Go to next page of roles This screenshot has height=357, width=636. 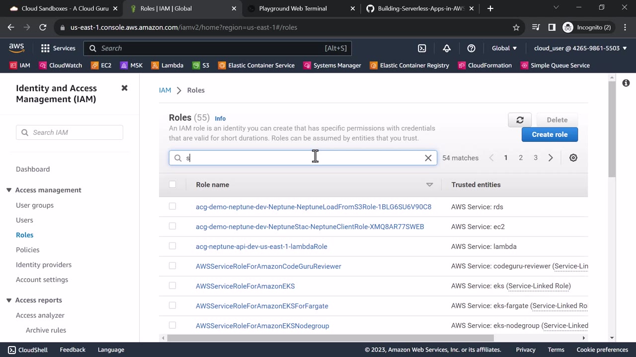[x=551, y=158]
